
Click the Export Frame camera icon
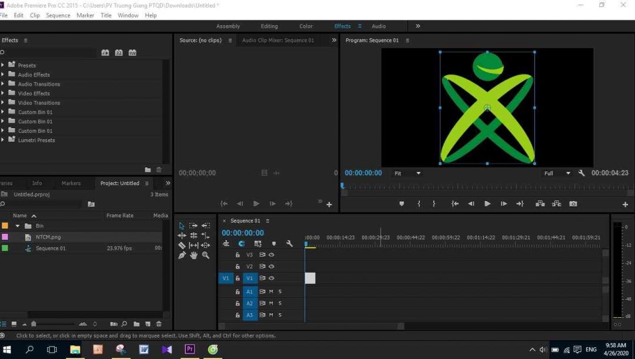[573, 204]
